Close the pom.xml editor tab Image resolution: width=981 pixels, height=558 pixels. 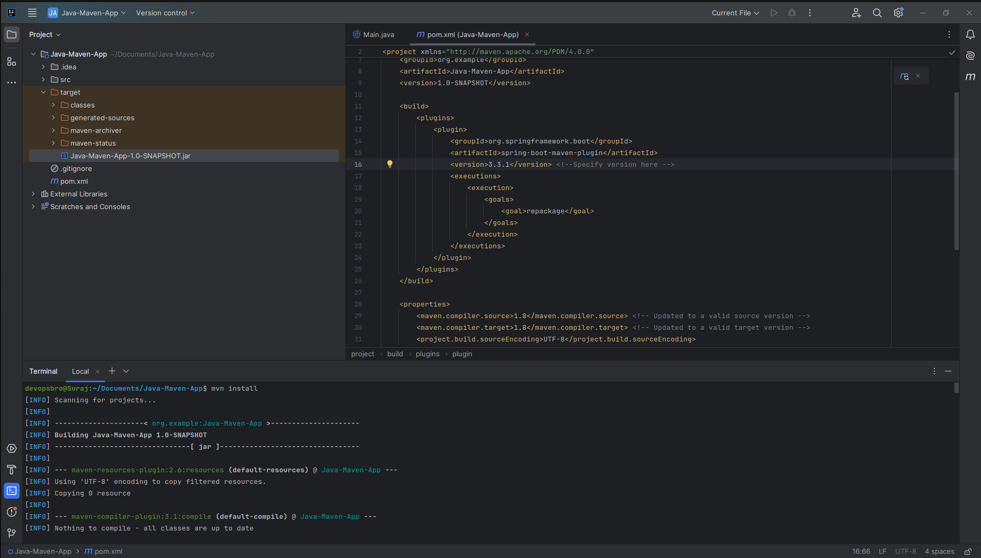pyautogui.click(x=527, y=34)
